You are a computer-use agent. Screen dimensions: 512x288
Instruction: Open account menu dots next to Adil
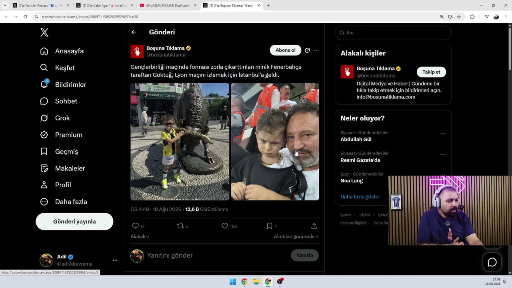(x=115, y=260)
